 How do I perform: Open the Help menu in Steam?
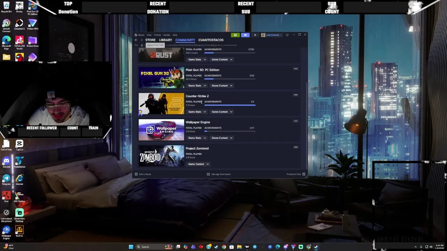[x=175, y=35]
